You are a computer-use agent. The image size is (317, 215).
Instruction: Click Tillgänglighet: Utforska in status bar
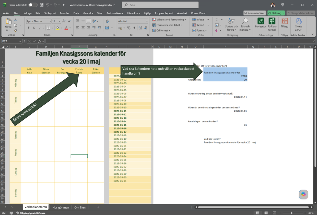(31, 213)
